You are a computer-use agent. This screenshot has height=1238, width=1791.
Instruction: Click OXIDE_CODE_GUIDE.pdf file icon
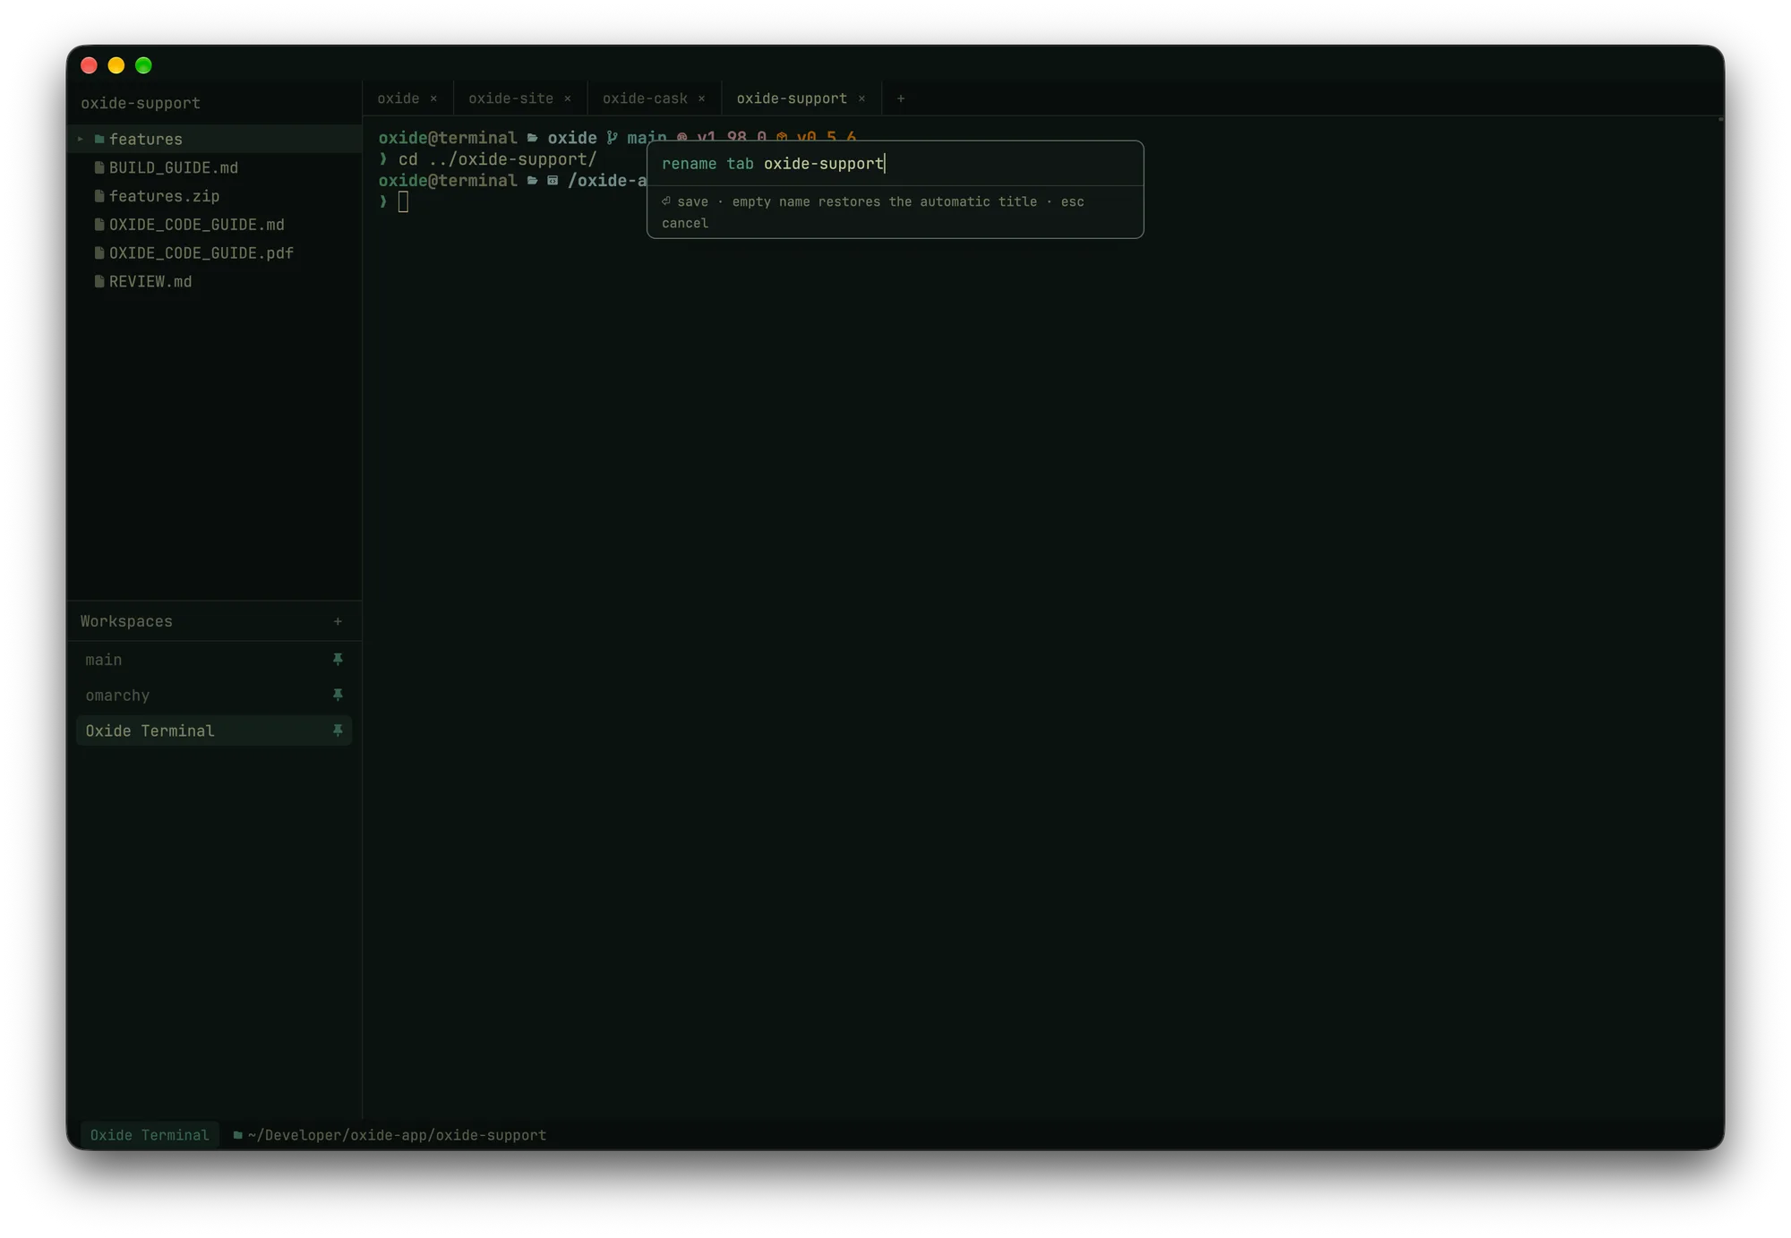click(99, 253)
